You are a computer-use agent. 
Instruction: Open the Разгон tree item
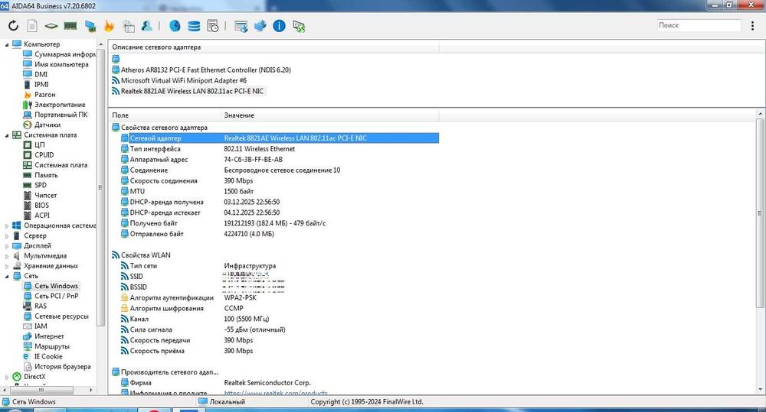click(x=45, y=95)
